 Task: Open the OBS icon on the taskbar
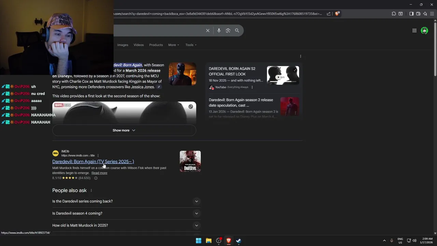pyautogui.click(x=219, y=241)
